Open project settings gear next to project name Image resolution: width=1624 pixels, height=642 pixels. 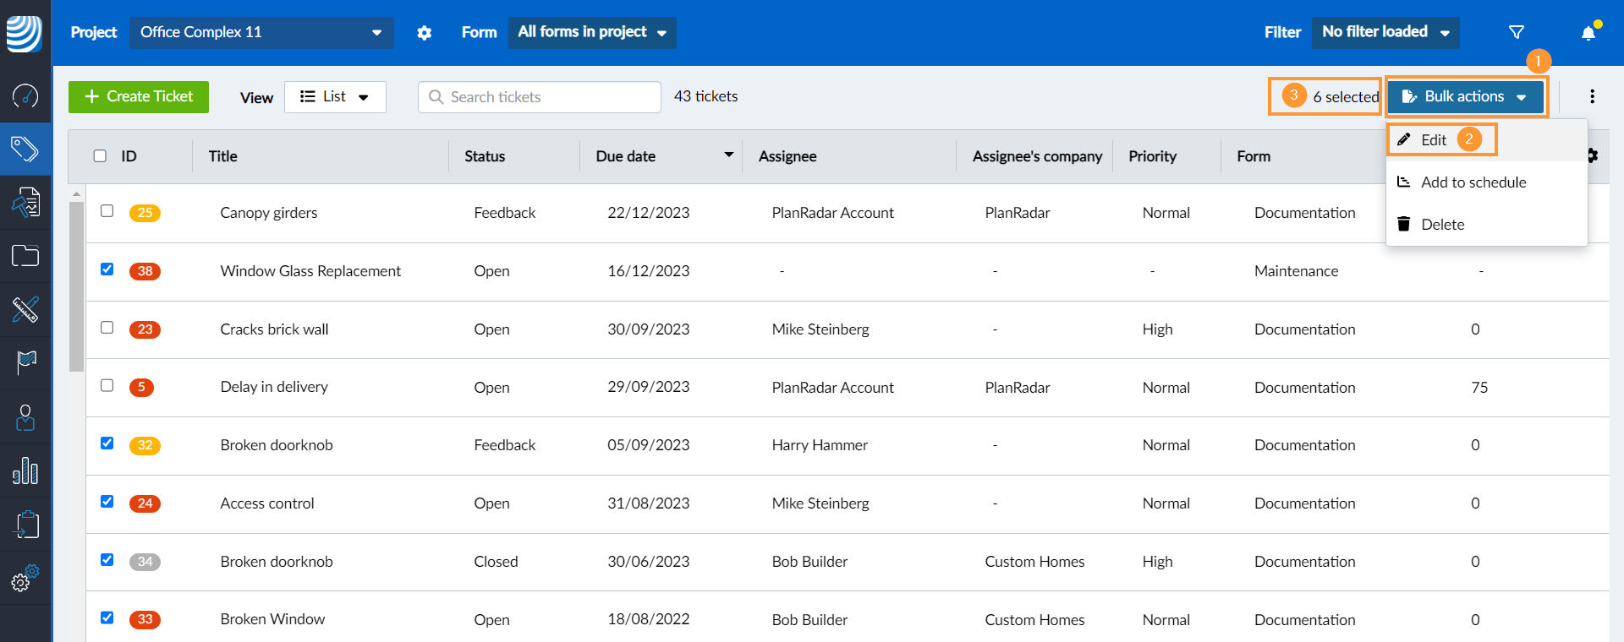(425, 33)
